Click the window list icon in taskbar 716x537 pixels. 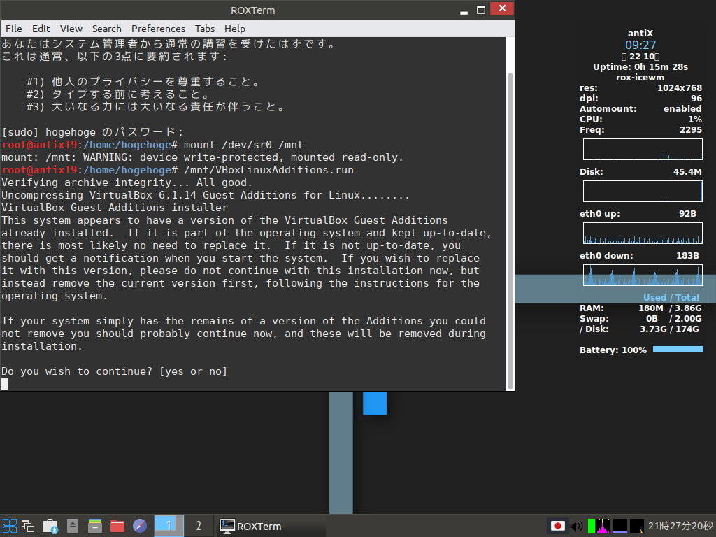[x=28, y=526]
